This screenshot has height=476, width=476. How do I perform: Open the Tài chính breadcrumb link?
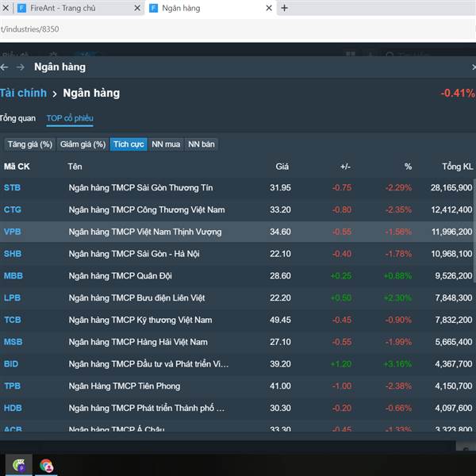(x=23, y=93)
